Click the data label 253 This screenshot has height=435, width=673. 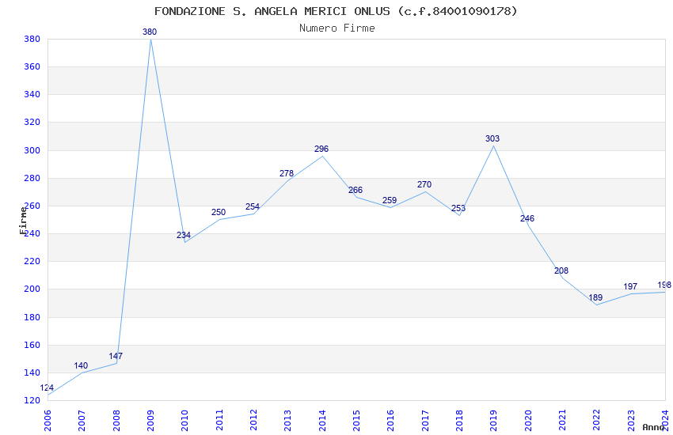point(458,208)
